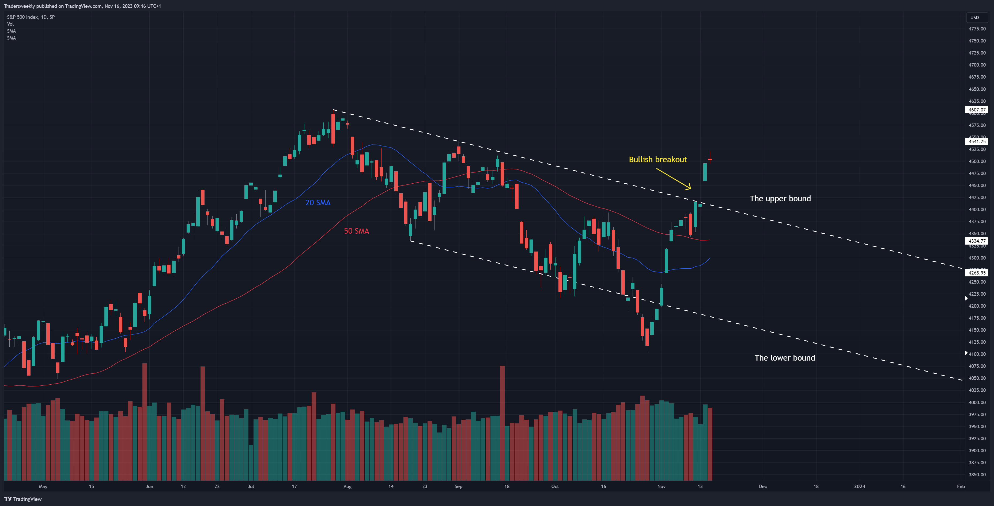Viewport: 994px width, 506px height.
Task: Click the Jul label on time axis
Action: (251, 486)
